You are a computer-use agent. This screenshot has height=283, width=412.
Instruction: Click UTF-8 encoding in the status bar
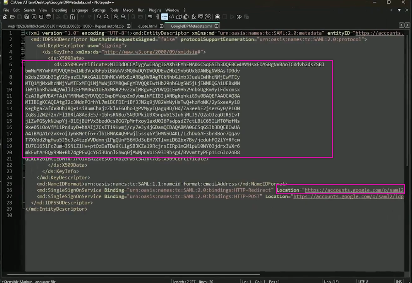point(363,281)
